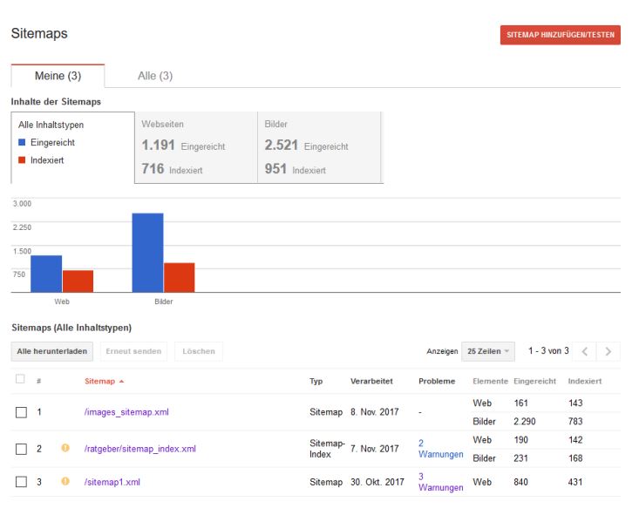Select the Webseiten content type card
639x515 pixels.
[196, 147]
